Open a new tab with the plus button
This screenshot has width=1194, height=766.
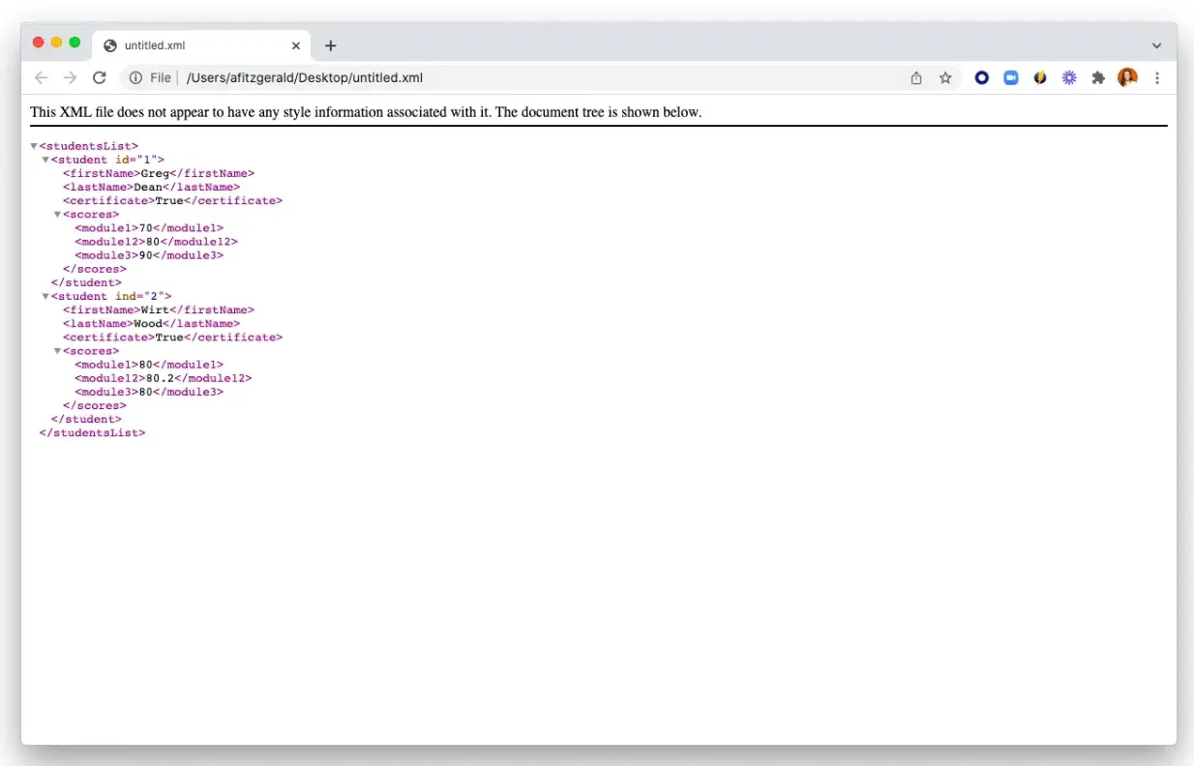(331, 45)
